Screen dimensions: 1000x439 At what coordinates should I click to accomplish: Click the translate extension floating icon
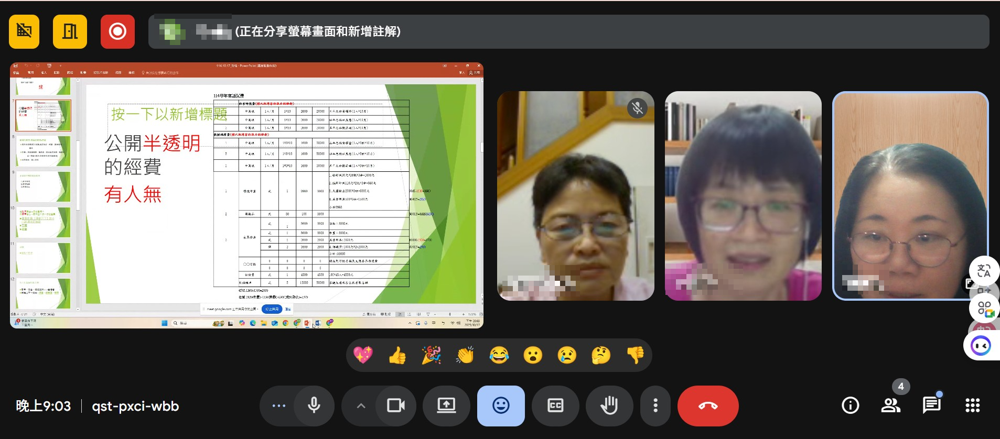tap(983, 271)
